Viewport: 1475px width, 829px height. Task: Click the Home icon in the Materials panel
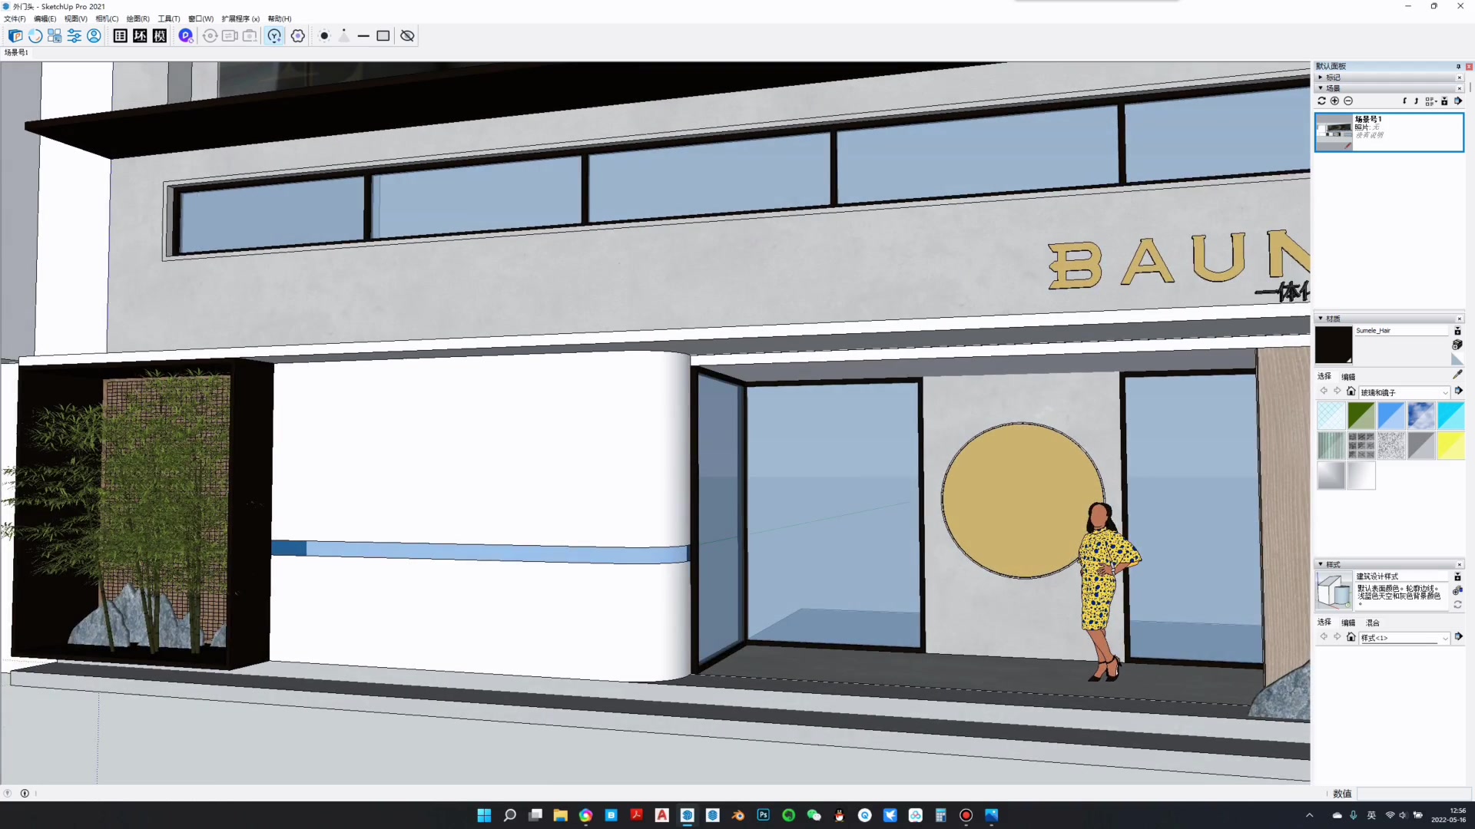(1351, 391)
